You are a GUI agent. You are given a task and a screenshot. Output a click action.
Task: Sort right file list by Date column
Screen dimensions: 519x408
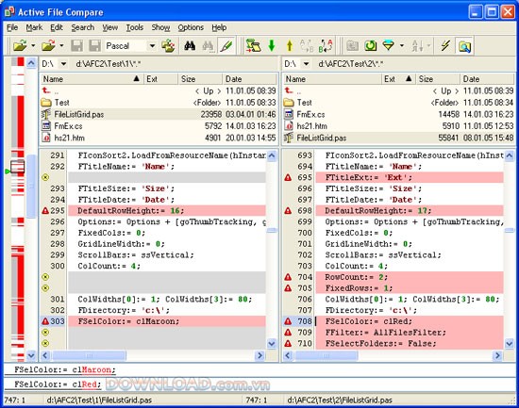487,79
